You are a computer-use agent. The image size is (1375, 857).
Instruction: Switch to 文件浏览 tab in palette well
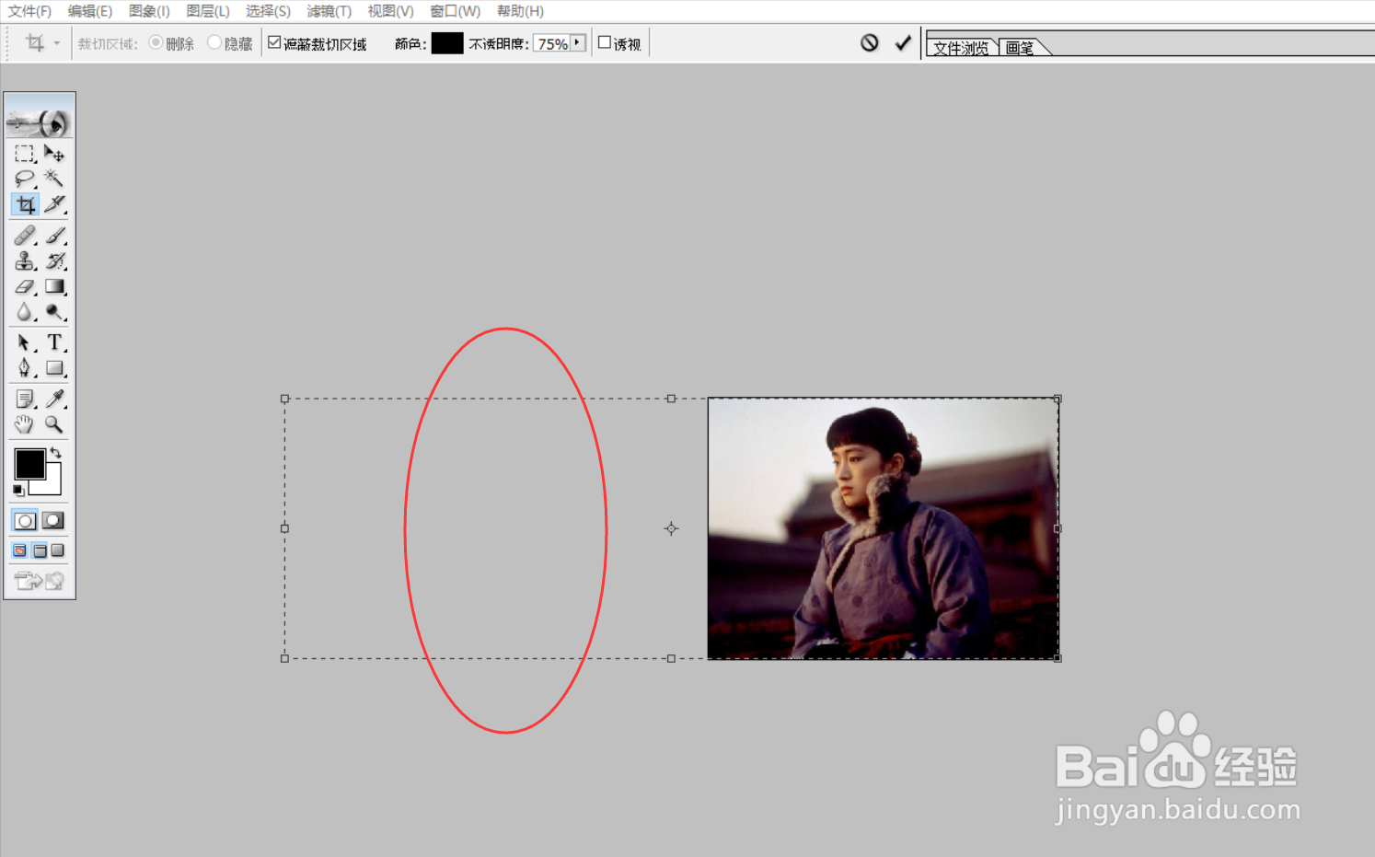961,48
